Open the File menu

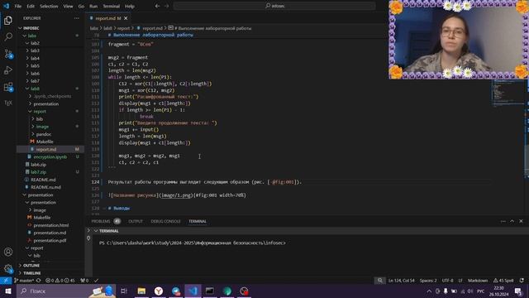tap(18, 6)
